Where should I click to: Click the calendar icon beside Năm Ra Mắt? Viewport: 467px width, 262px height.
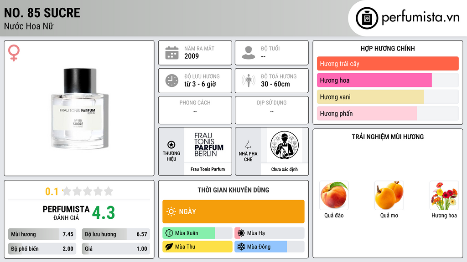click(x=172, y=53)
